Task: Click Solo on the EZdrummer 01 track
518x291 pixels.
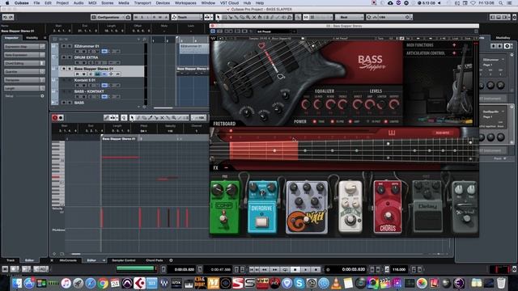Action: (70, 46)
